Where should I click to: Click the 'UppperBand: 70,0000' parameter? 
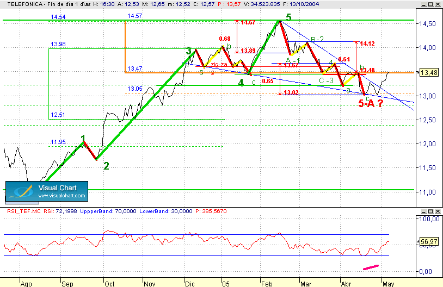coord(108,211)
